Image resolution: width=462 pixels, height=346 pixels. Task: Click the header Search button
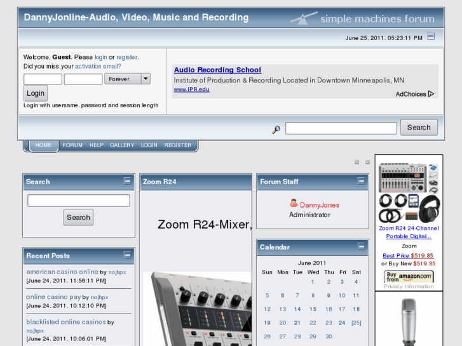tap(419, 128)
